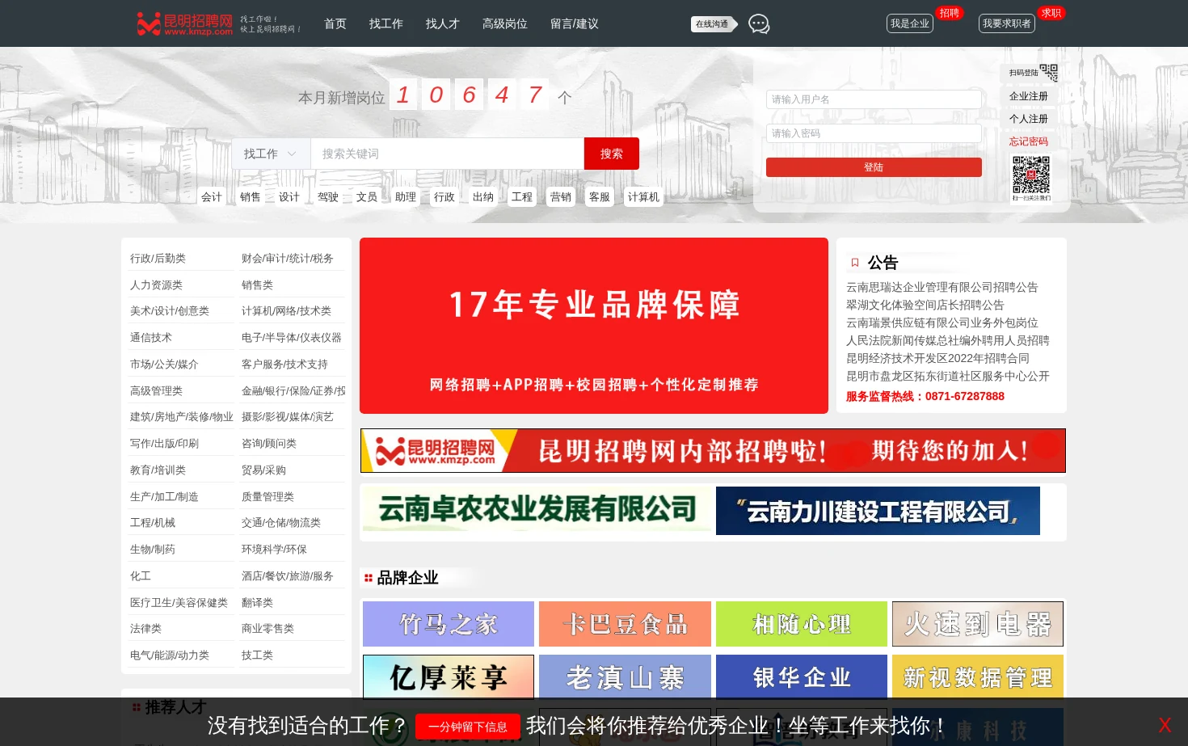Image resolution: width=1188 pixels, height=746 pixels.
Task: Click the 企业注册 link
Action: point(1029,96)
